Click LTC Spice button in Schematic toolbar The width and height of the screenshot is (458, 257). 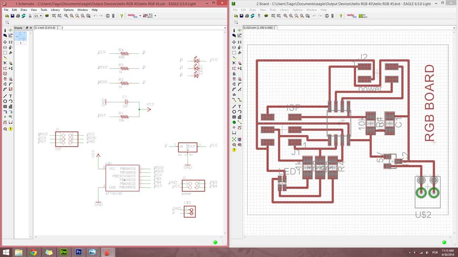[148, 16]
